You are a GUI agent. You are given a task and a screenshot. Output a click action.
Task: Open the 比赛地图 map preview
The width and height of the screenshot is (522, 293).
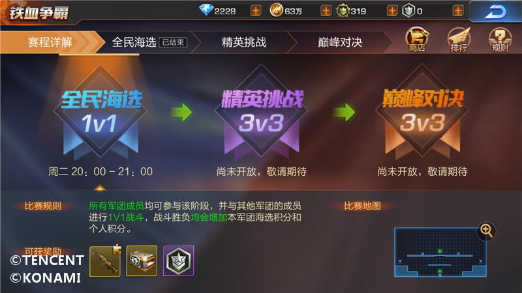click(x=440, y=253)
